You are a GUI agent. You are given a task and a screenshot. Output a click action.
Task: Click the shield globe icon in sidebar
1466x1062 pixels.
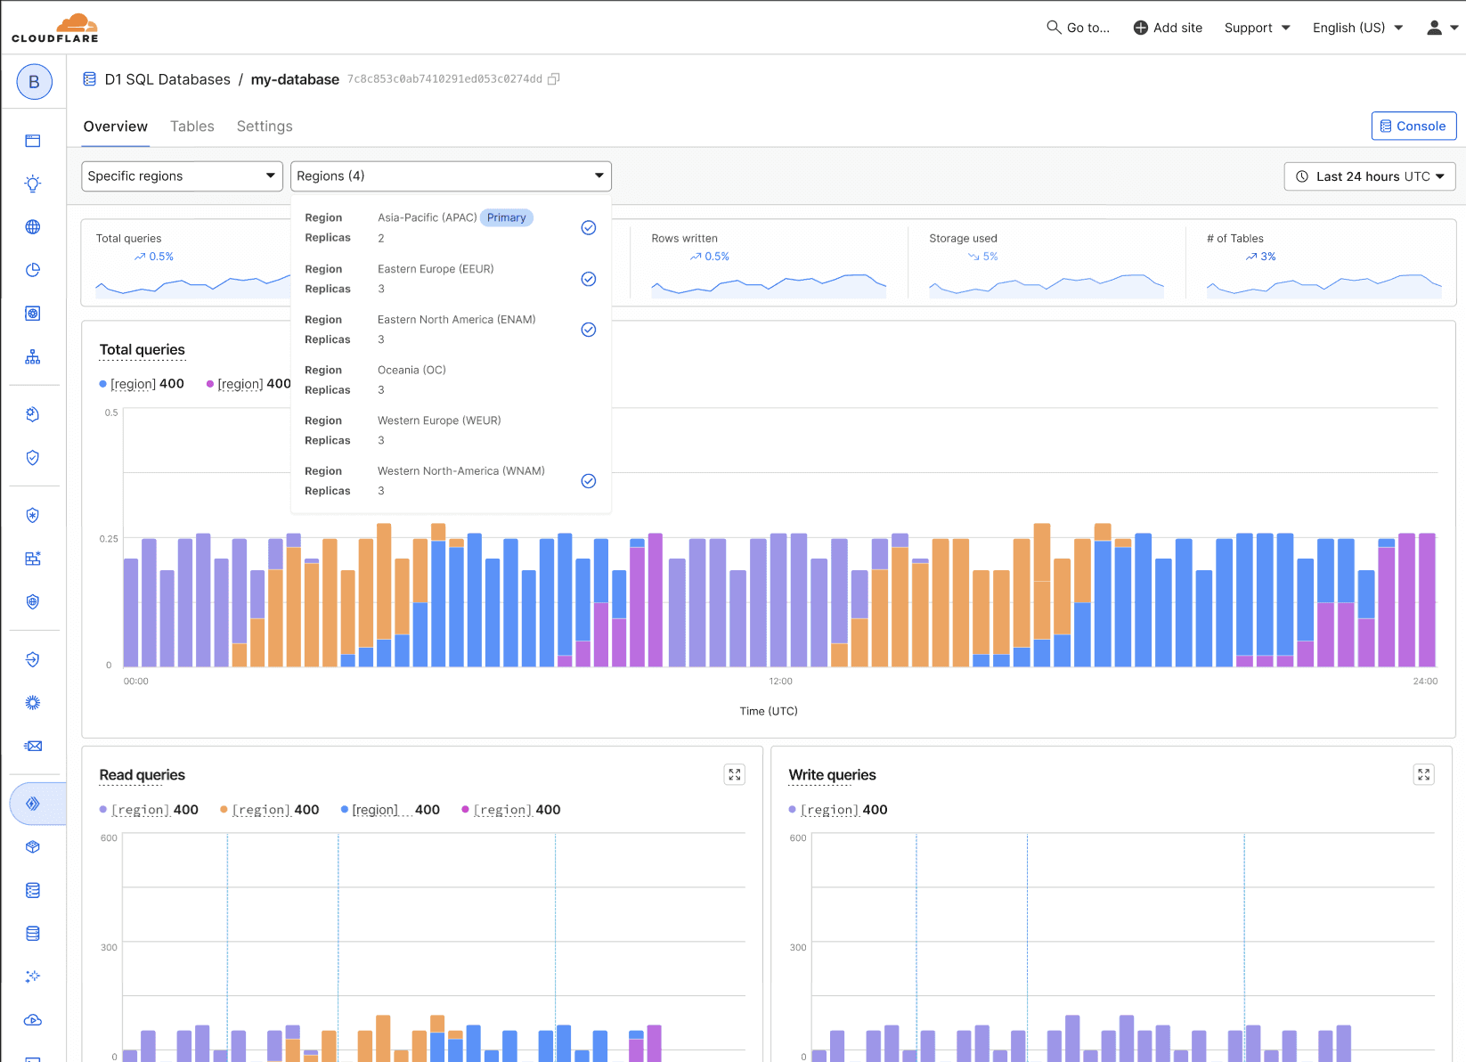[x=33, y=601]
